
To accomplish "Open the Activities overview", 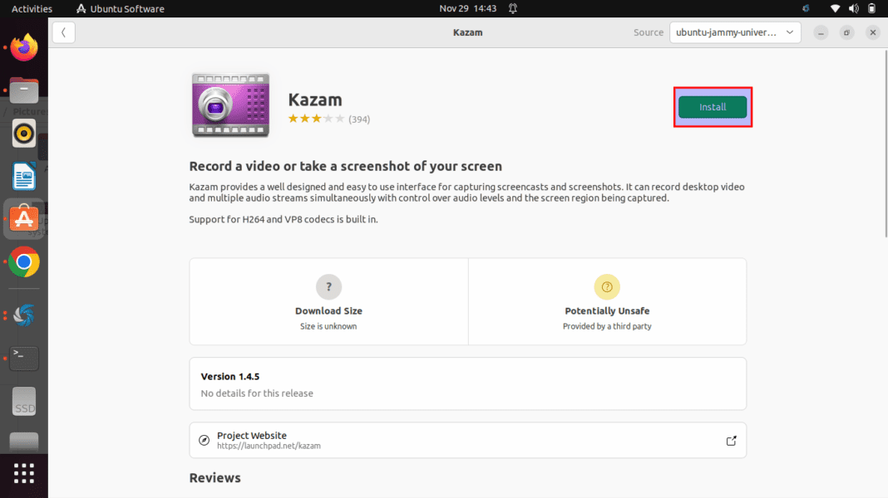I will pos(31,8).
